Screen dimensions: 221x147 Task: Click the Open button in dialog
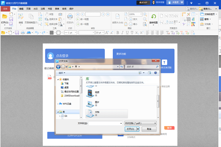[x=130, y=129]
